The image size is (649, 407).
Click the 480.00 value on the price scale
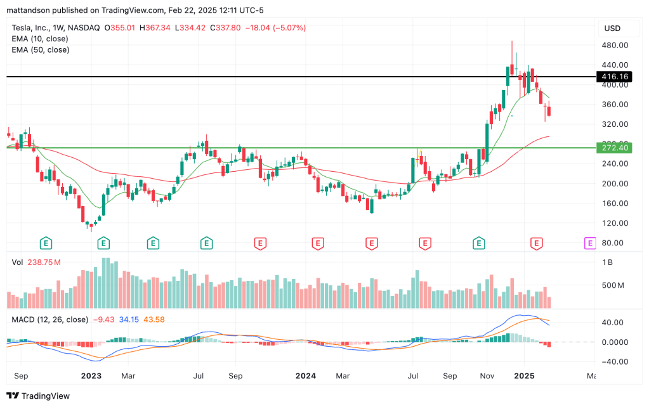click(615, 45)
